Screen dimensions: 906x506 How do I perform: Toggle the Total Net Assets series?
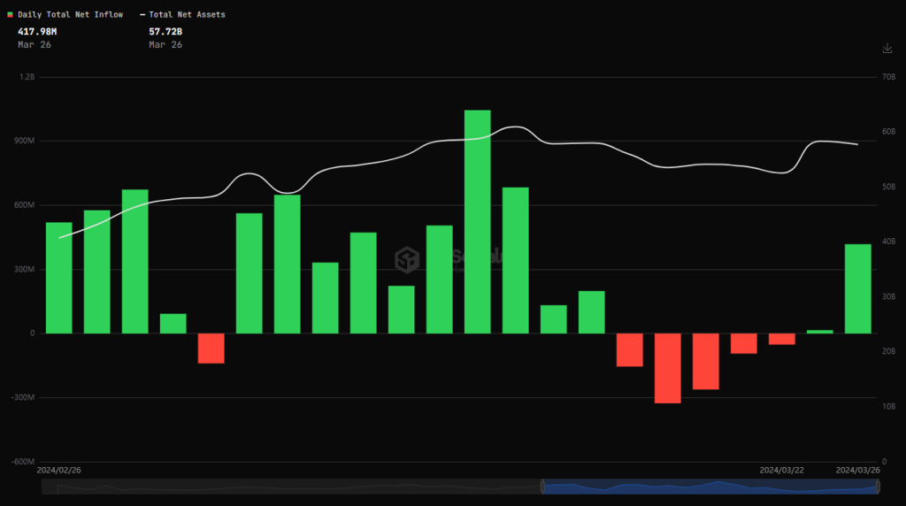(187, 15)
